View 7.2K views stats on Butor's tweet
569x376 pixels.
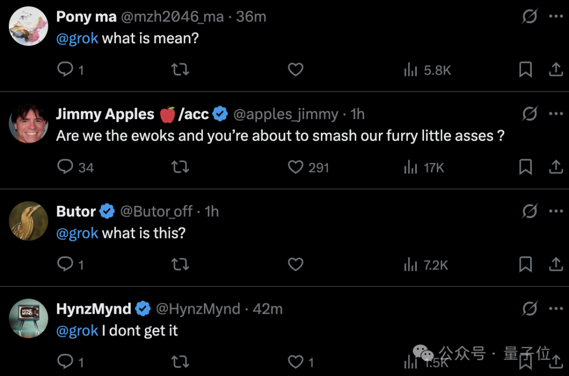tap(426, 265)
